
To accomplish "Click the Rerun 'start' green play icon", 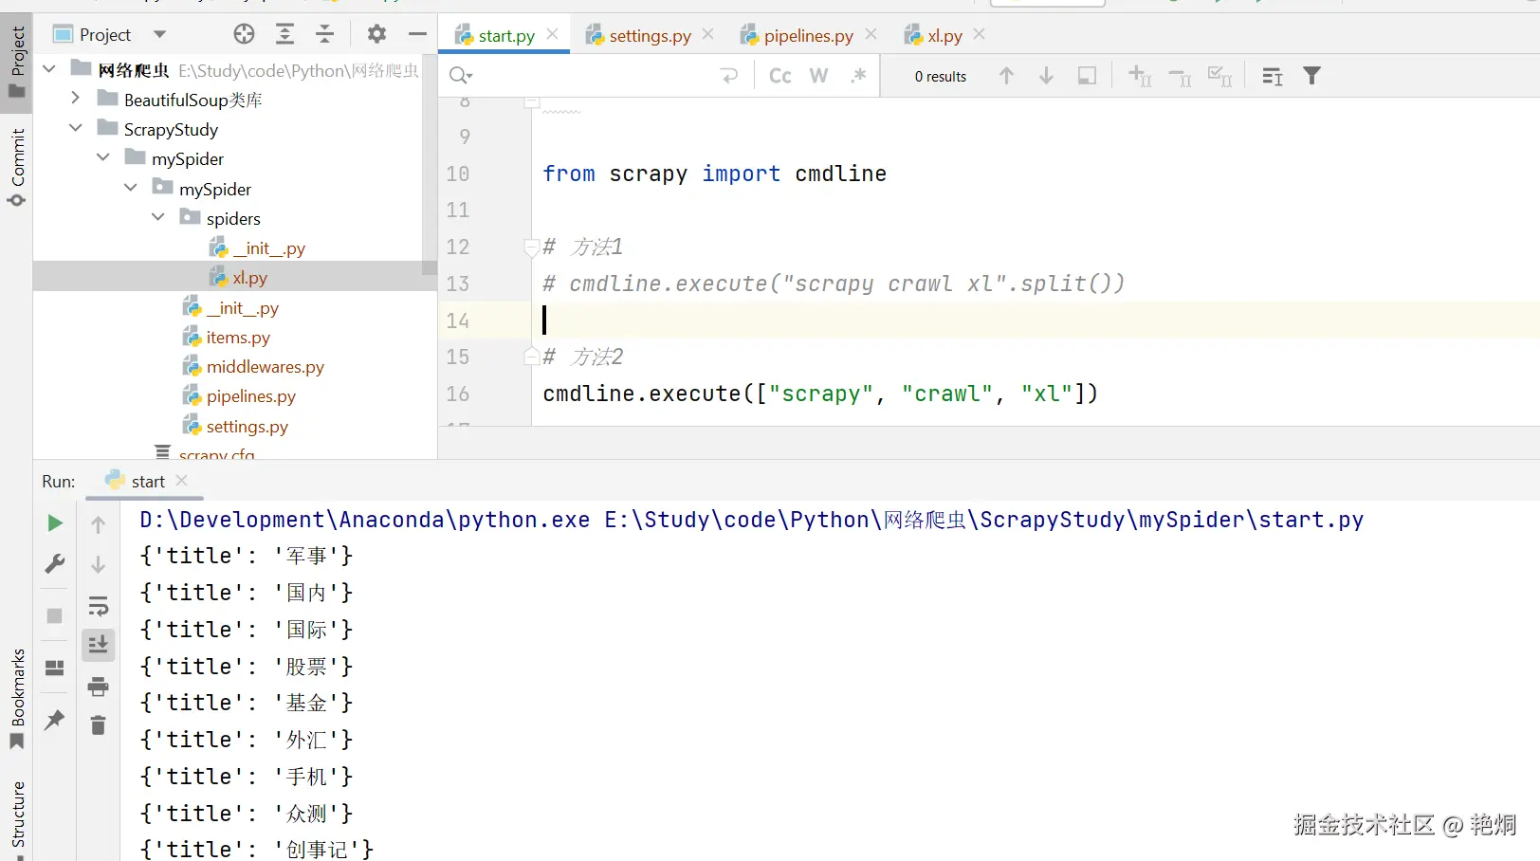I will 55,523.
